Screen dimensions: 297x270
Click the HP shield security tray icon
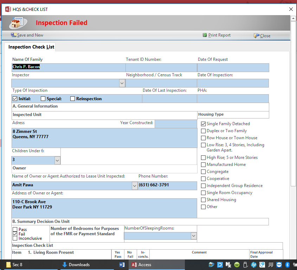coord(262,264)
